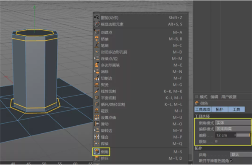This screenshot has height=166, width=252.
Task: Open the 模式 menu in attribute panel
Action: click(204, 97)
